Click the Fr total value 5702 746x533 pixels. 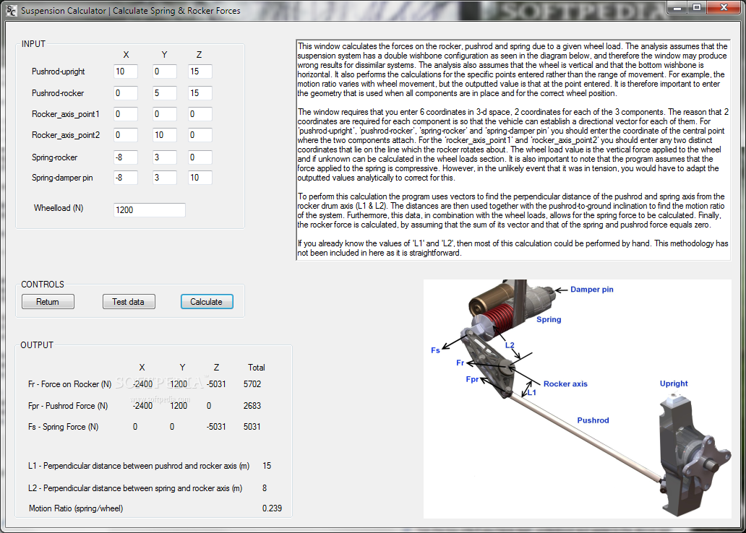(252, 383)
